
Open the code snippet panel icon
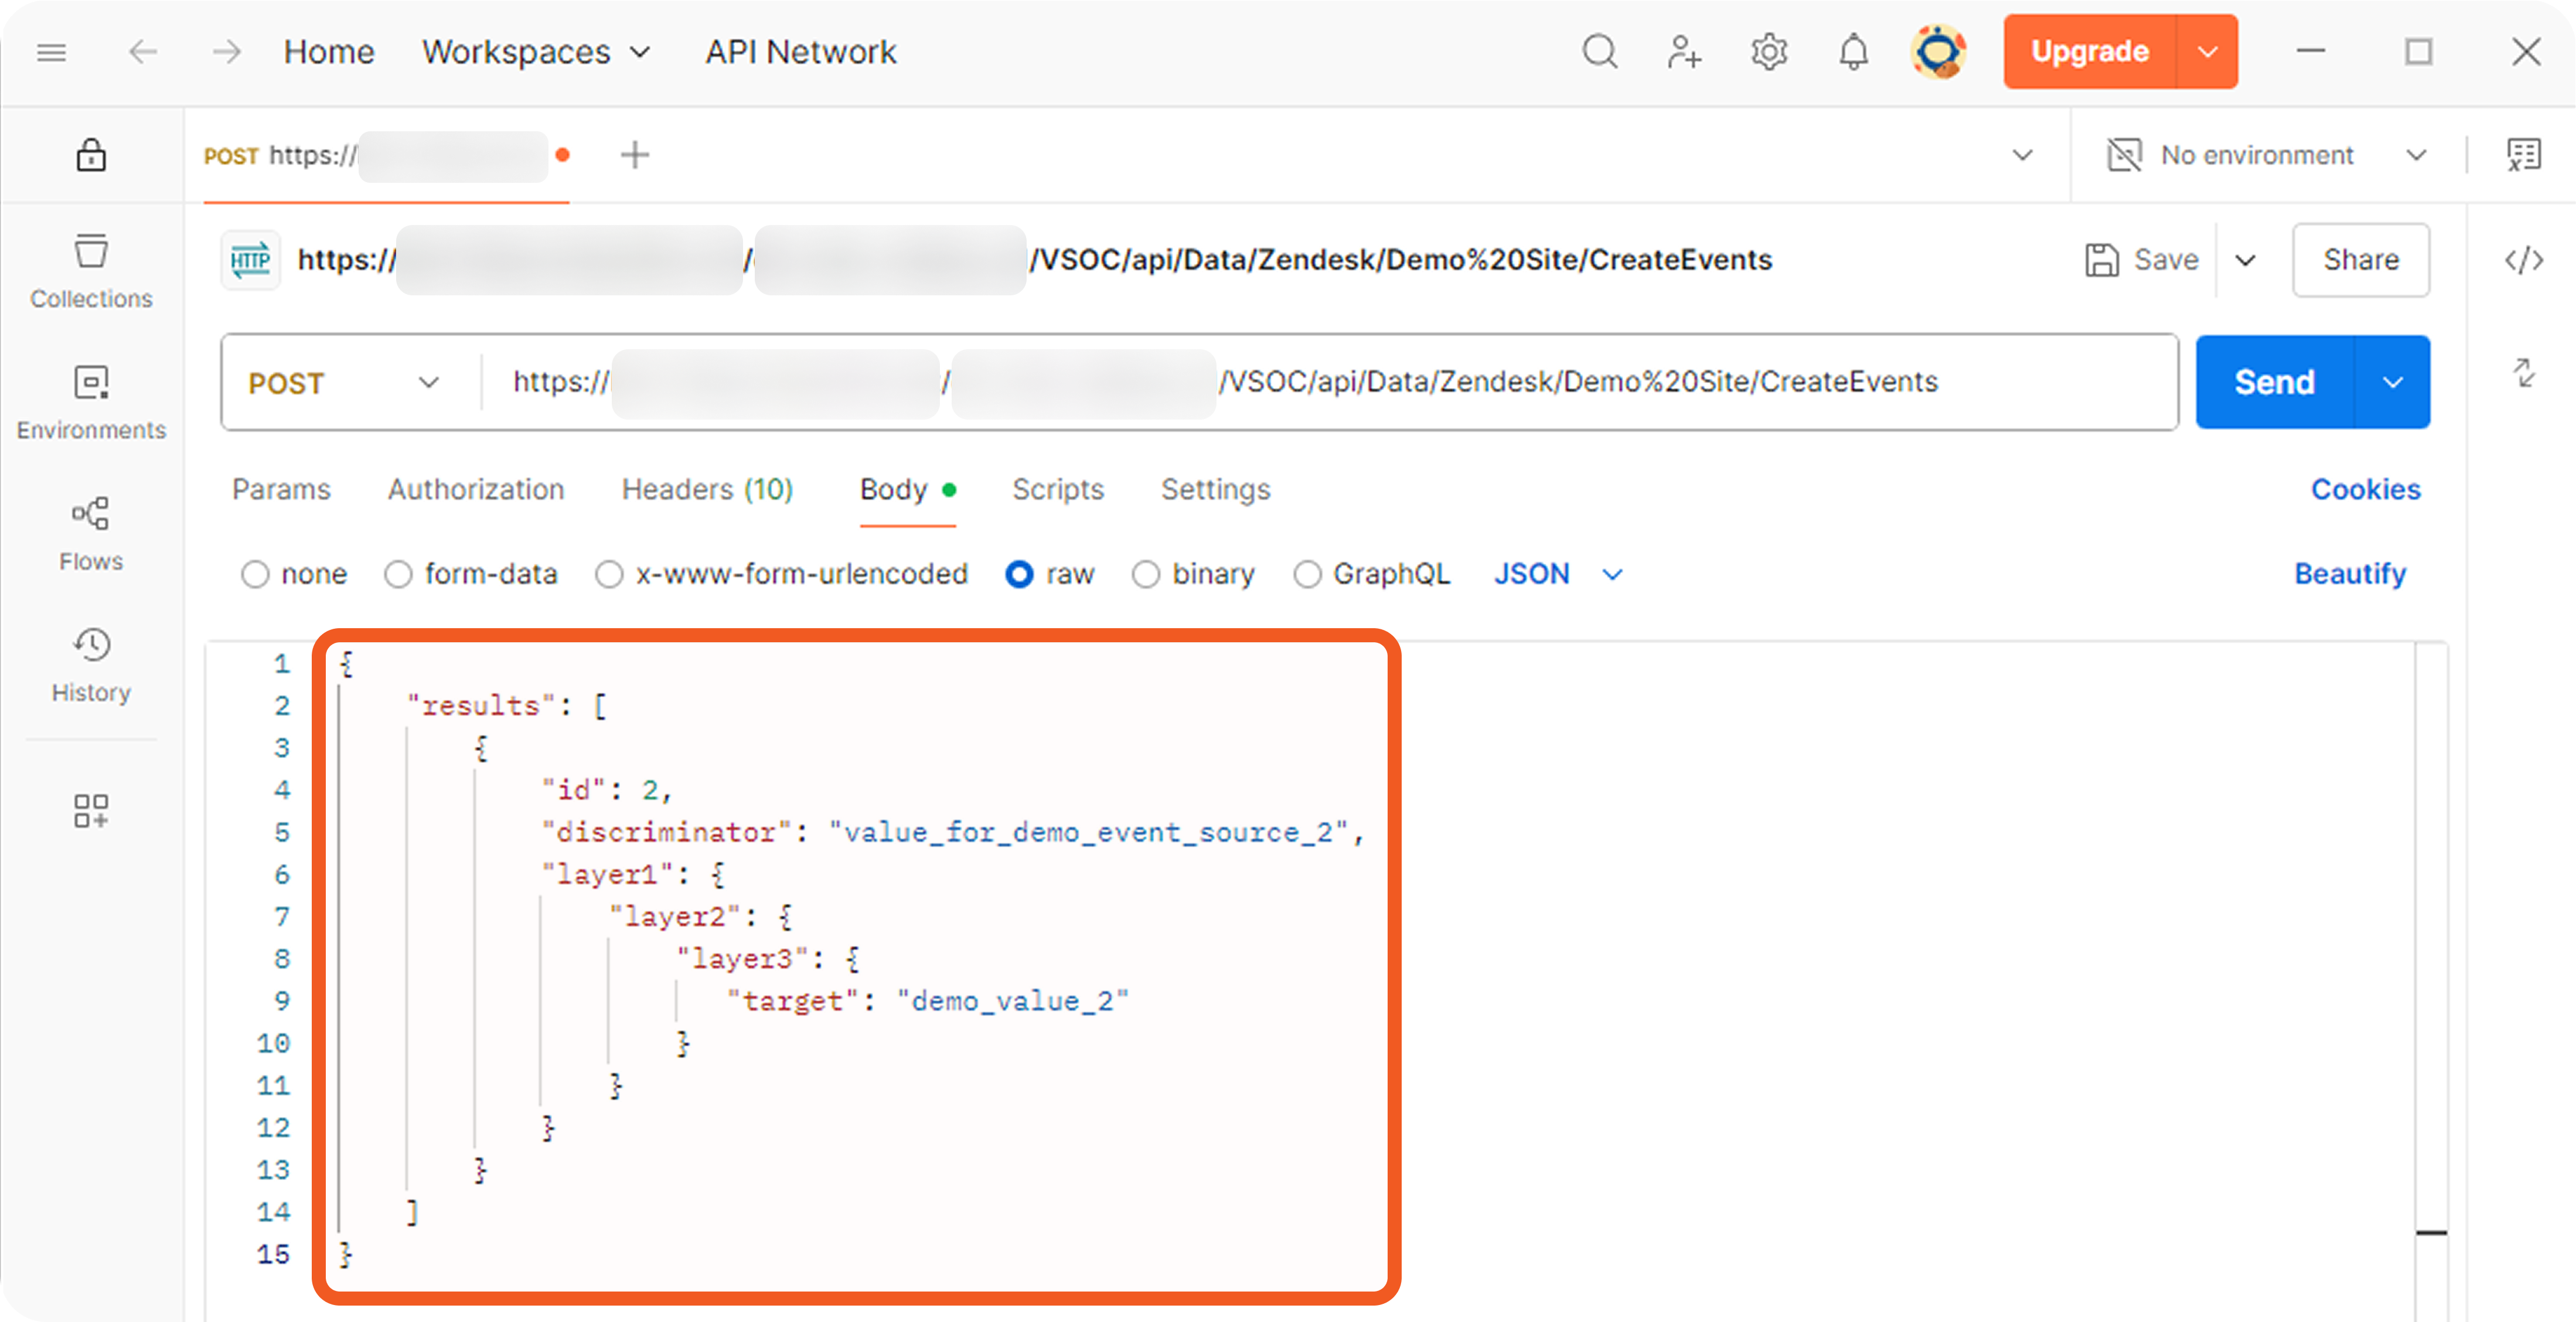2523,260
